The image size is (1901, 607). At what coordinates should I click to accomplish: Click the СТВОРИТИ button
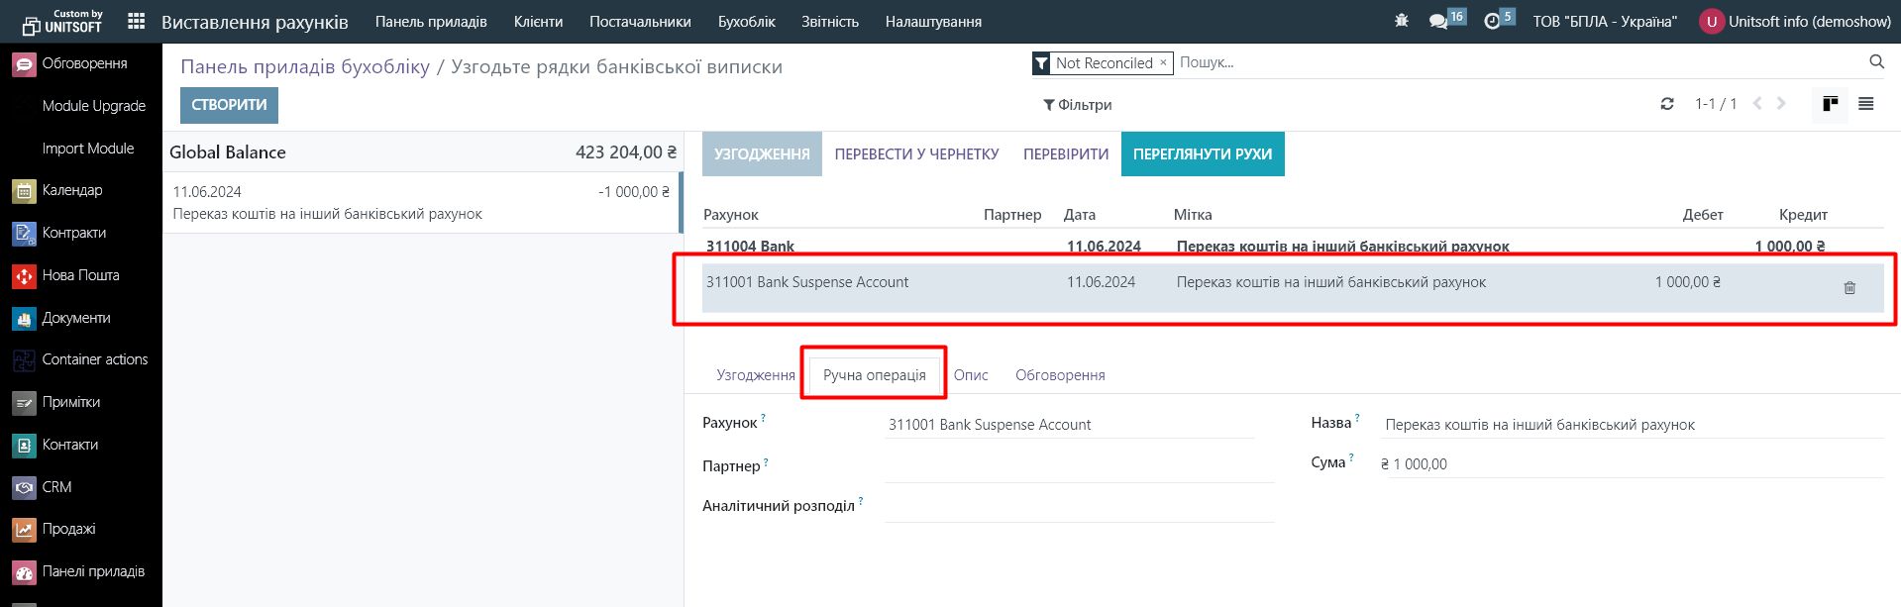click(229, 105)
